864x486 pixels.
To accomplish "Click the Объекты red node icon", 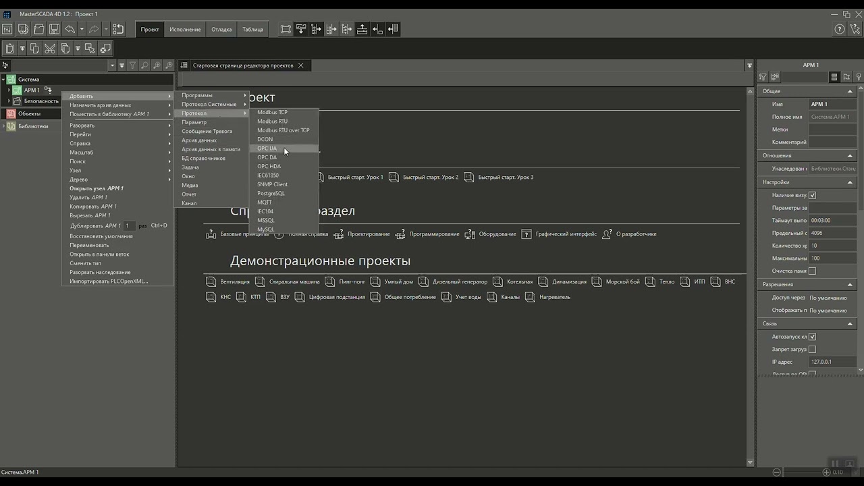I will [11, 113].
